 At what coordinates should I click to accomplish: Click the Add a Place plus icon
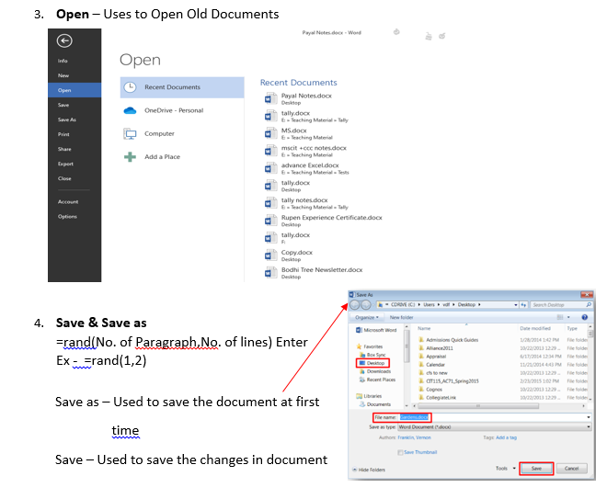tap(130, 157)
